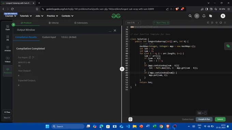The width and height of the screenshot is (232, 130).
Task: Click the share icon in the address bar
Action: click(x=167, y=9)
